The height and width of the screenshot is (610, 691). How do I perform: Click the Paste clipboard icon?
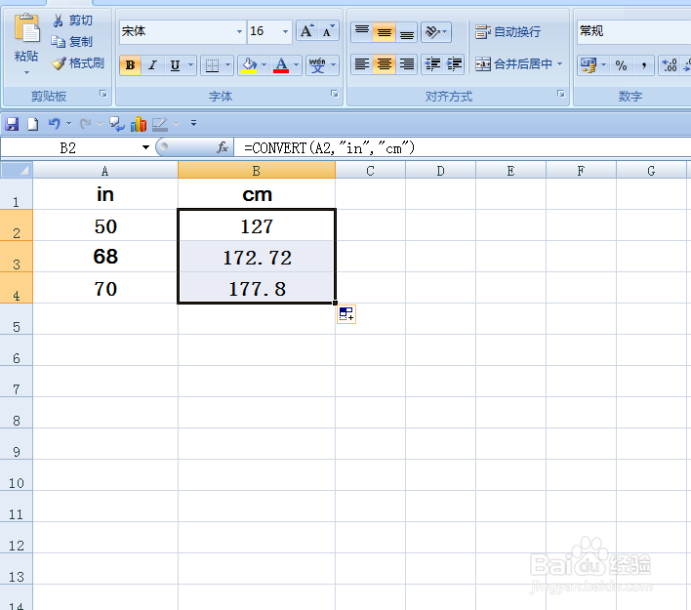26,30
